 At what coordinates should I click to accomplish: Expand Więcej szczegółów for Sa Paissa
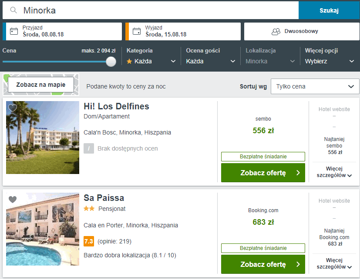coord(334,263)
